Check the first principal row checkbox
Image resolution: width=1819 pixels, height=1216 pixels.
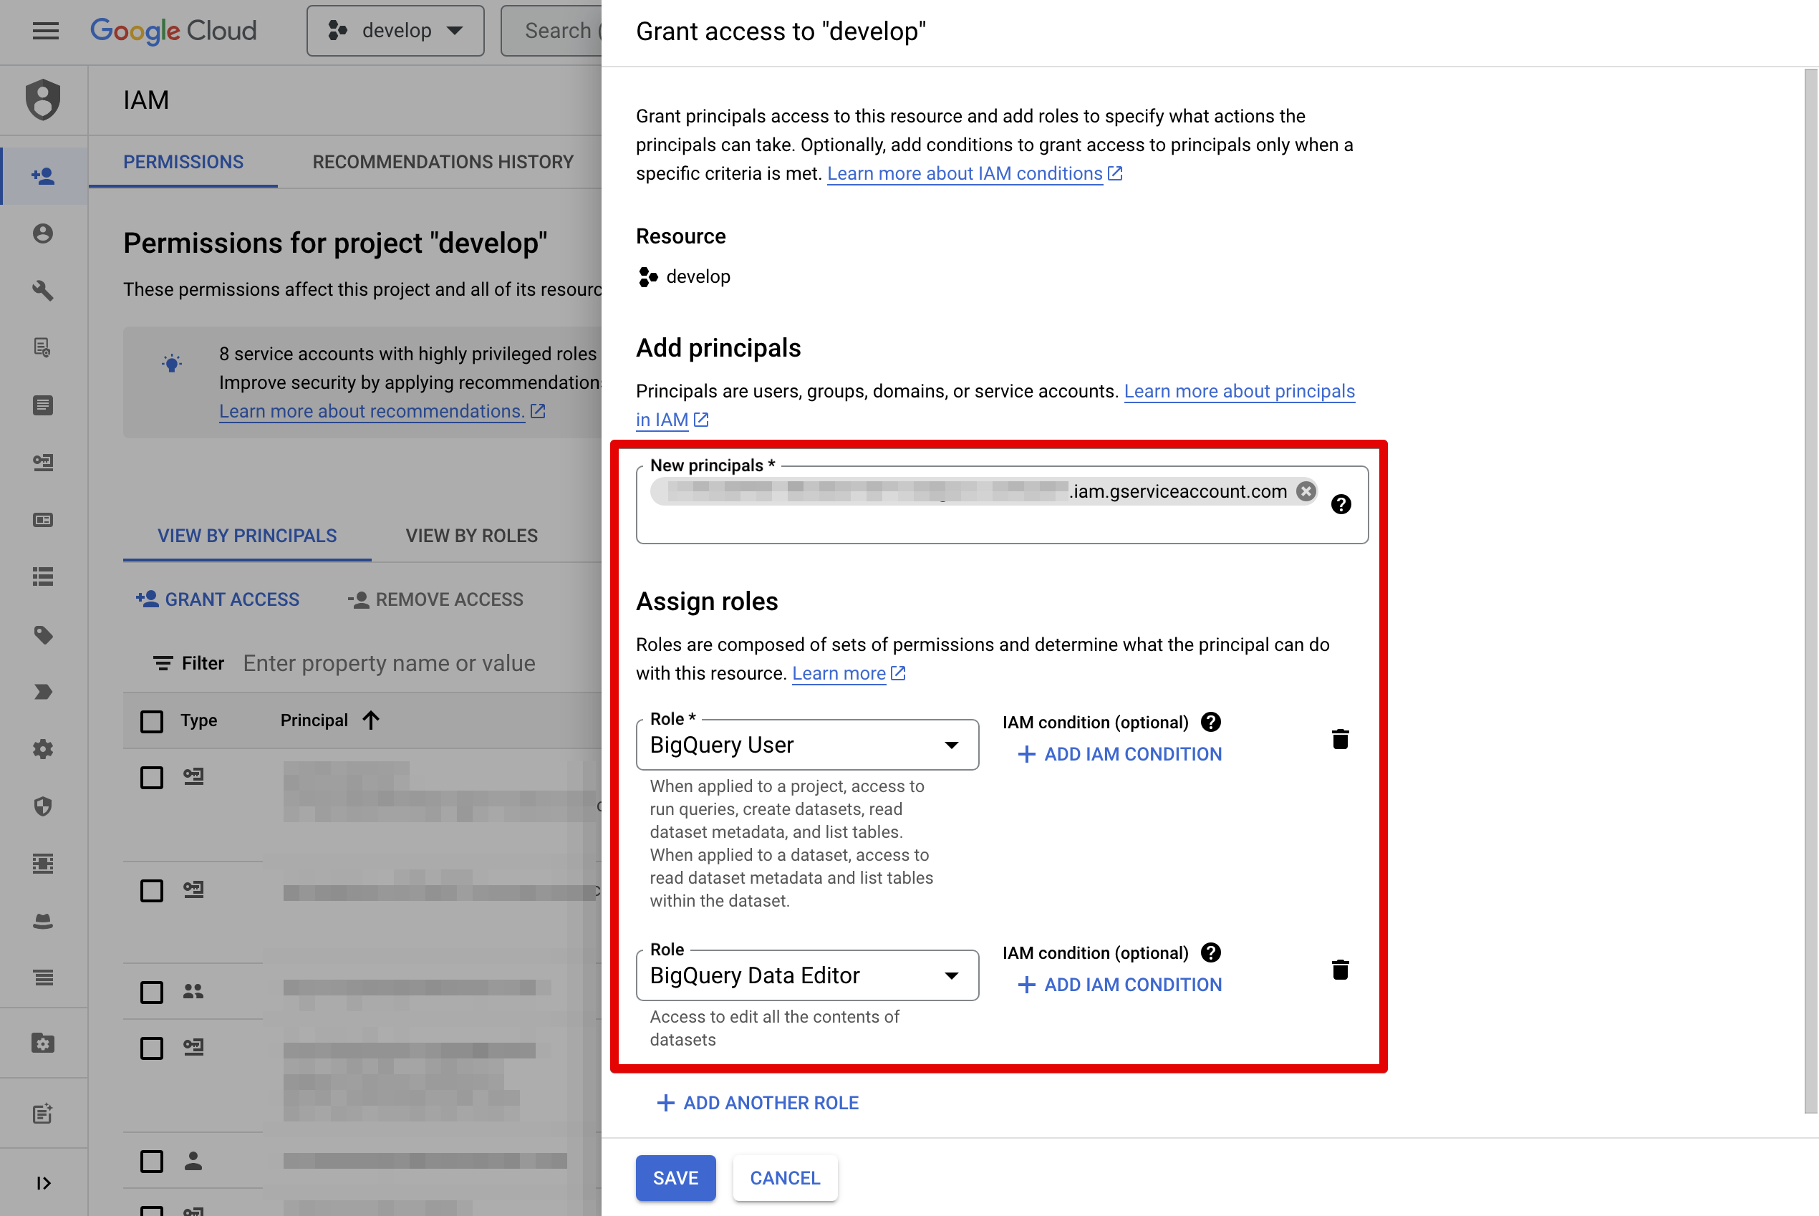tap(152, 777)
